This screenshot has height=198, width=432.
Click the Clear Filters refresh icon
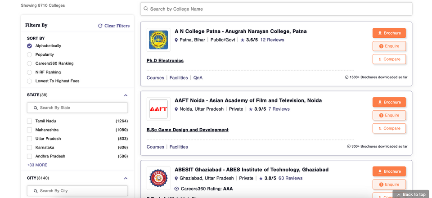click(100, 26)
